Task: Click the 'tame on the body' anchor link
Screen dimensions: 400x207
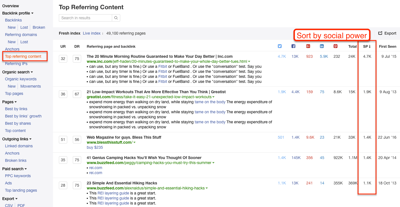Action: (x=210, y=102)
